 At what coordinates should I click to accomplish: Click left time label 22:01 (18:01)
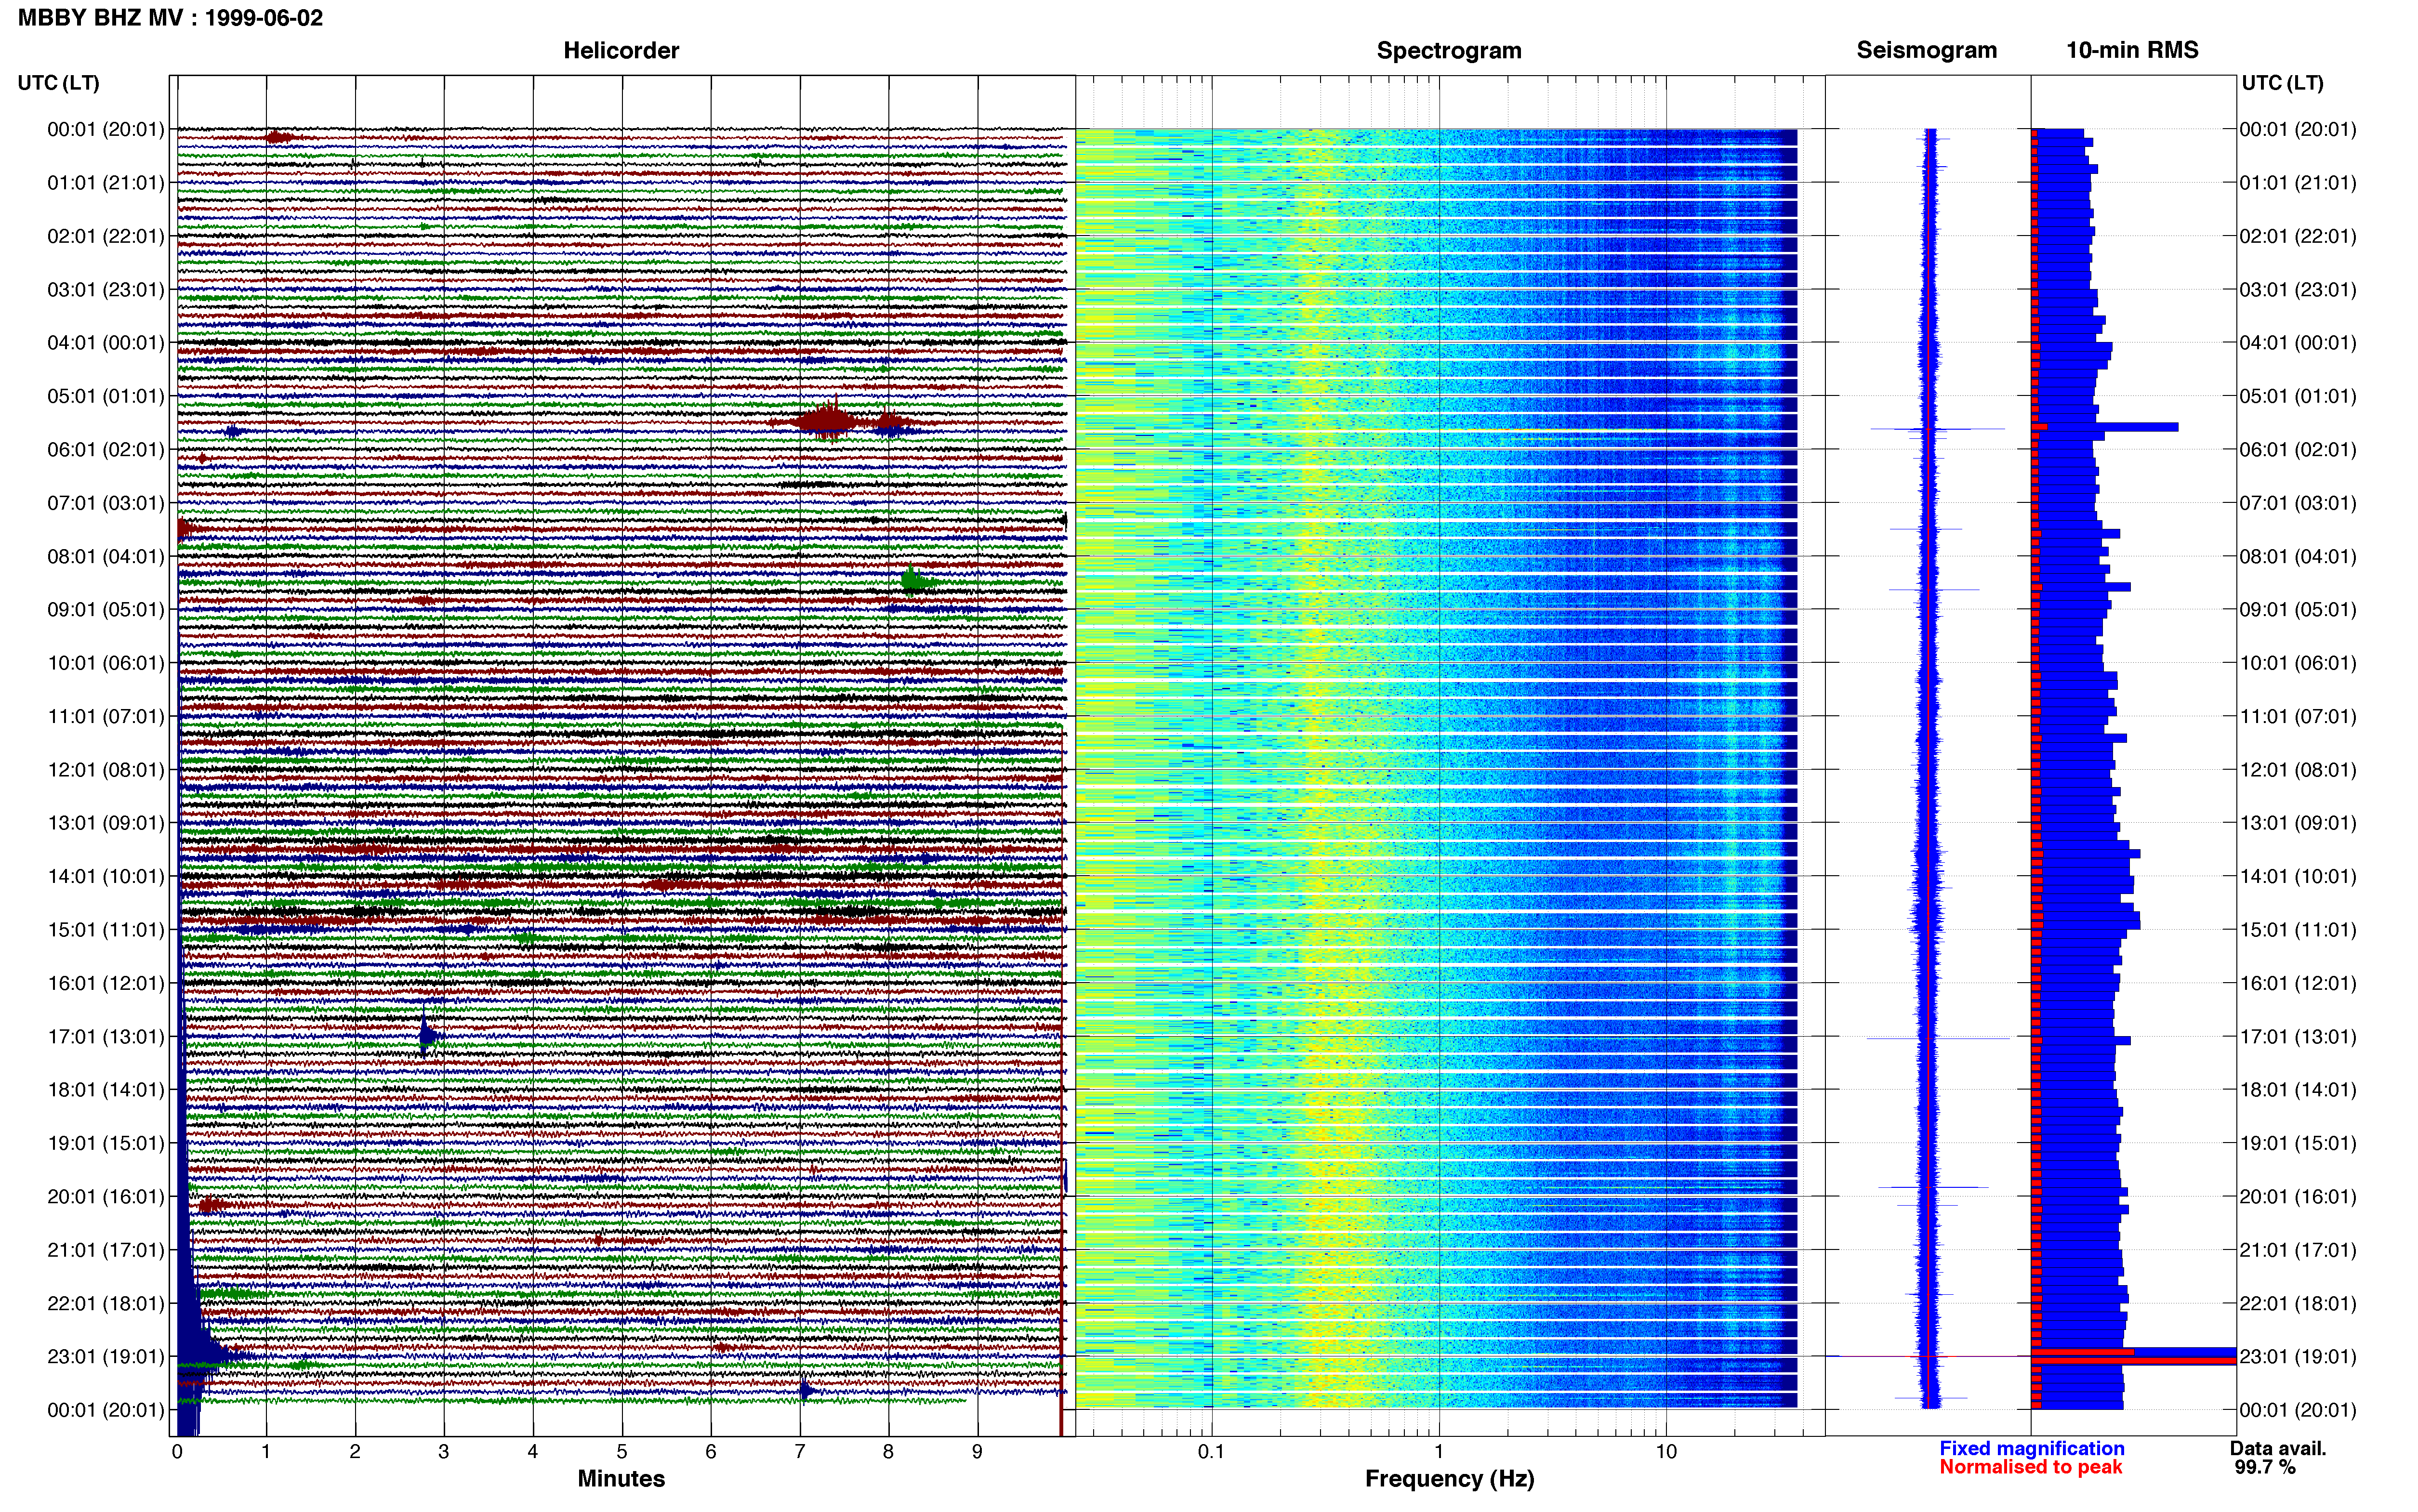click(106, 1303)
